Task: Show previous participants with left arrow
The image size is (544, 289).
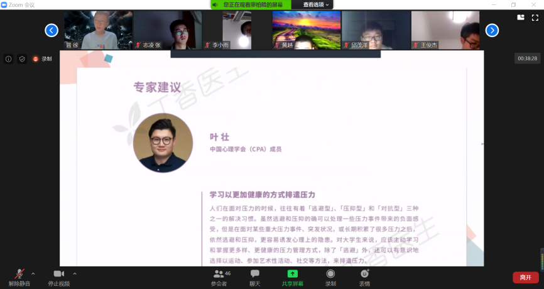Action: point(52,30)
